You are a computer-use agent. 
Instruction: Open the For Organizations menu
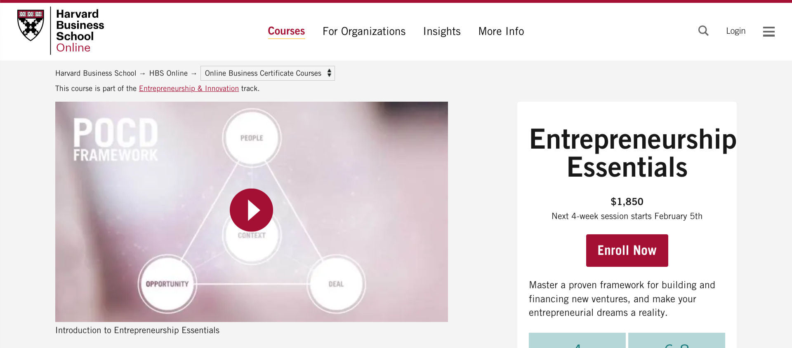(x=364, y=31)
